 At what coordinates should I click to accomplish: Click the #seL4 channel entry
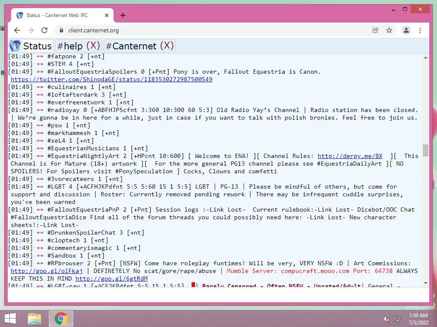point(56,141)
